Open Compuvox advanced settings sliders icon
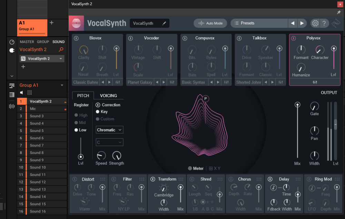Screen dimensions: 345x219 click(226, 82)
